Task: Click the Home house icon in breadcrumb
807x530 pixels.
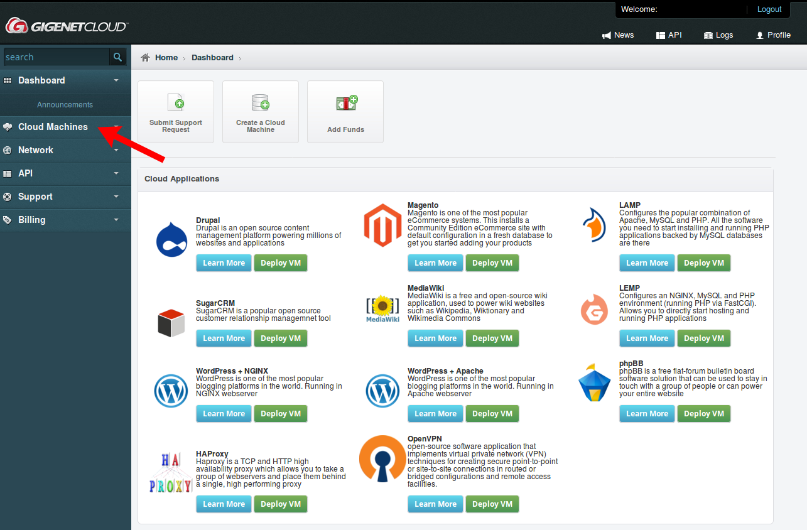Action: click(145, 58)
